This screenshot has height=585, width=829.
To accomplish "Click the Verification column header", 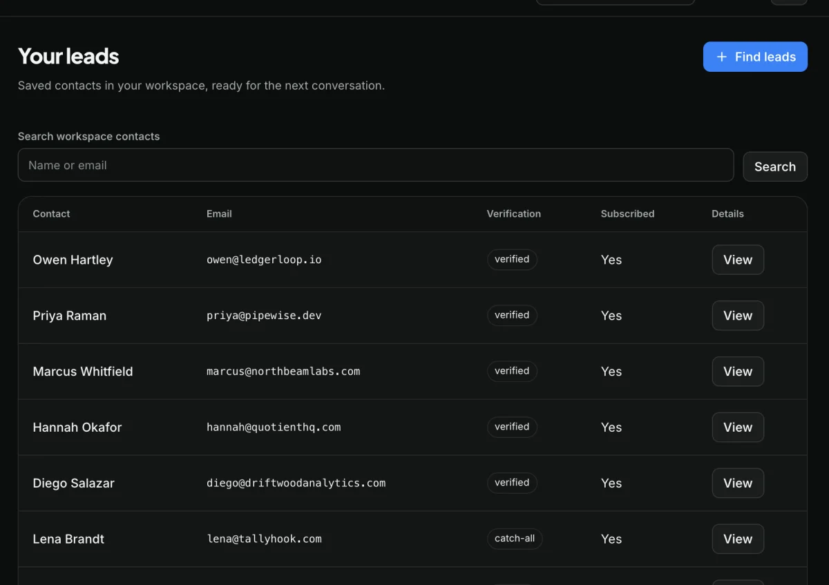I will pyautogui.click(x=514, y=214).
